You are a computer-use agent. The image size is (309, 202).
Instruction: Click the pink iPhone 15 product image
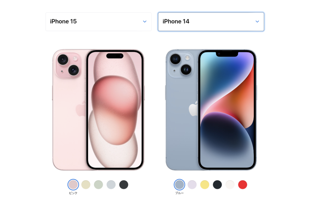(x=98, y=110)
